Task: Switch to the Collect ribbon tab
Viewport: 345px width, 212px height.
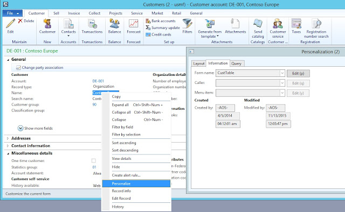Action: point(94,13)
